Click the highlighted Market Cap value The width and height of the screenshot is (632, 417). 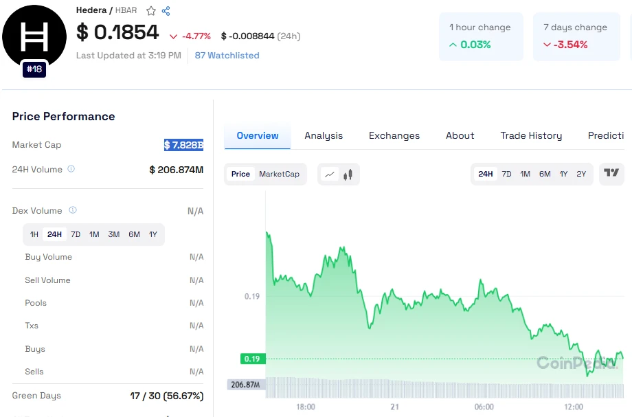tap(183, 145)
